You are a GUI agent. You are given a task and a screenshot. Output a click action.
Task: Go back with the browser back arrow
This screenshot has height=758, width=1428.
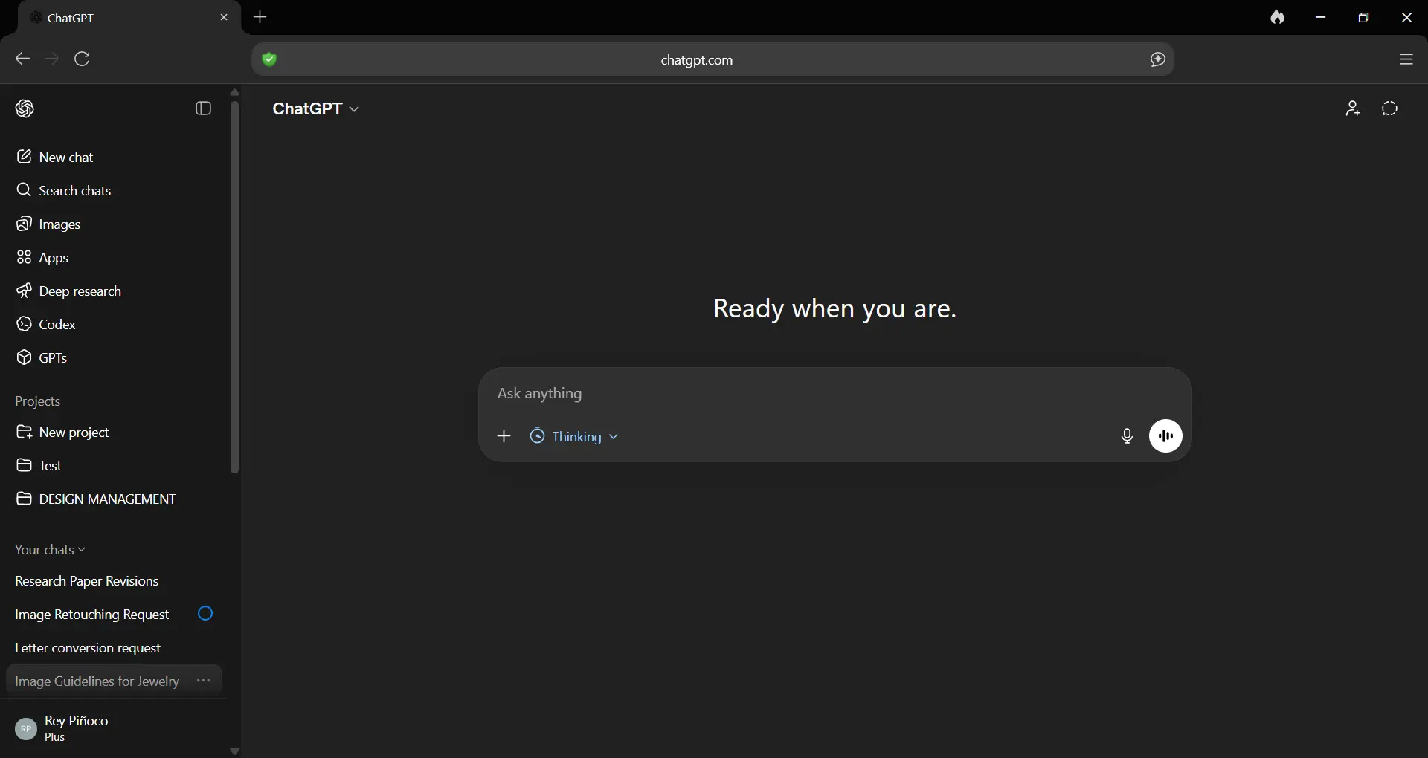[22, 59]
